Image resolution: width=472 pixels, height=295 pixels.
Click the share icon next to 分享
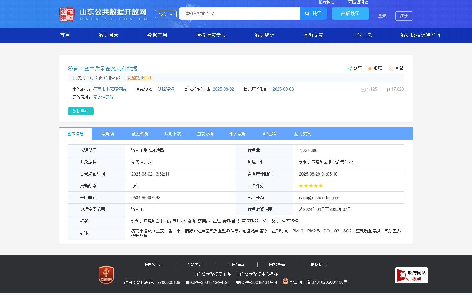click(x=350, y=68)
